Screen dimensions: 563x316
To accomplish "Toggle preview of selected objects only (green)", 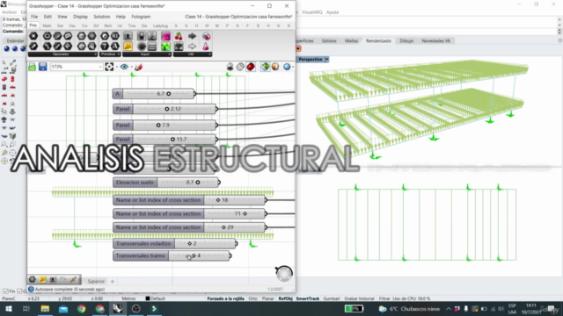I will (x=265, y=67).
